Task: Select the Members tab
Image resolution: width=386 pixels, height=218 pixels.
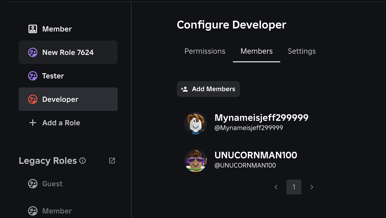Action: coord(256,51)
